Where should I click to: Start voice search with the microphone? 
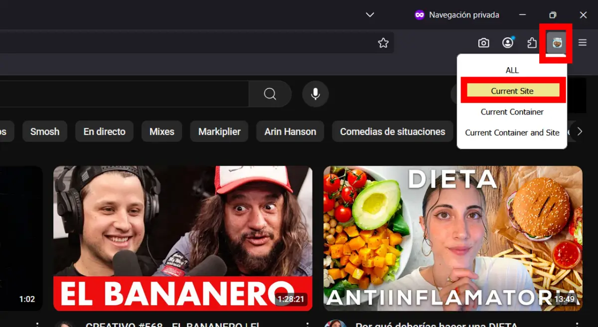click(x=315, y=94)
